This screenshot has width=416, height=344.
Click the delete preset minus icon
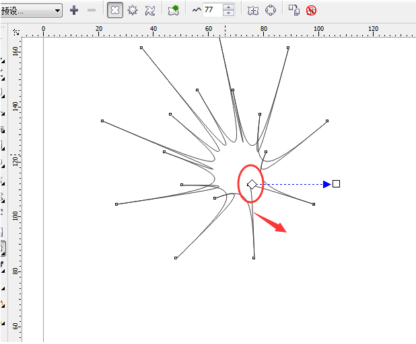(x=92, y=10)
